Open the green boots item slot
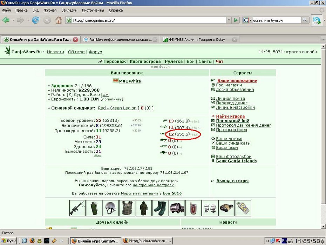Image resolution: width=326 pixels, height=245 pixels. [160, 208]
